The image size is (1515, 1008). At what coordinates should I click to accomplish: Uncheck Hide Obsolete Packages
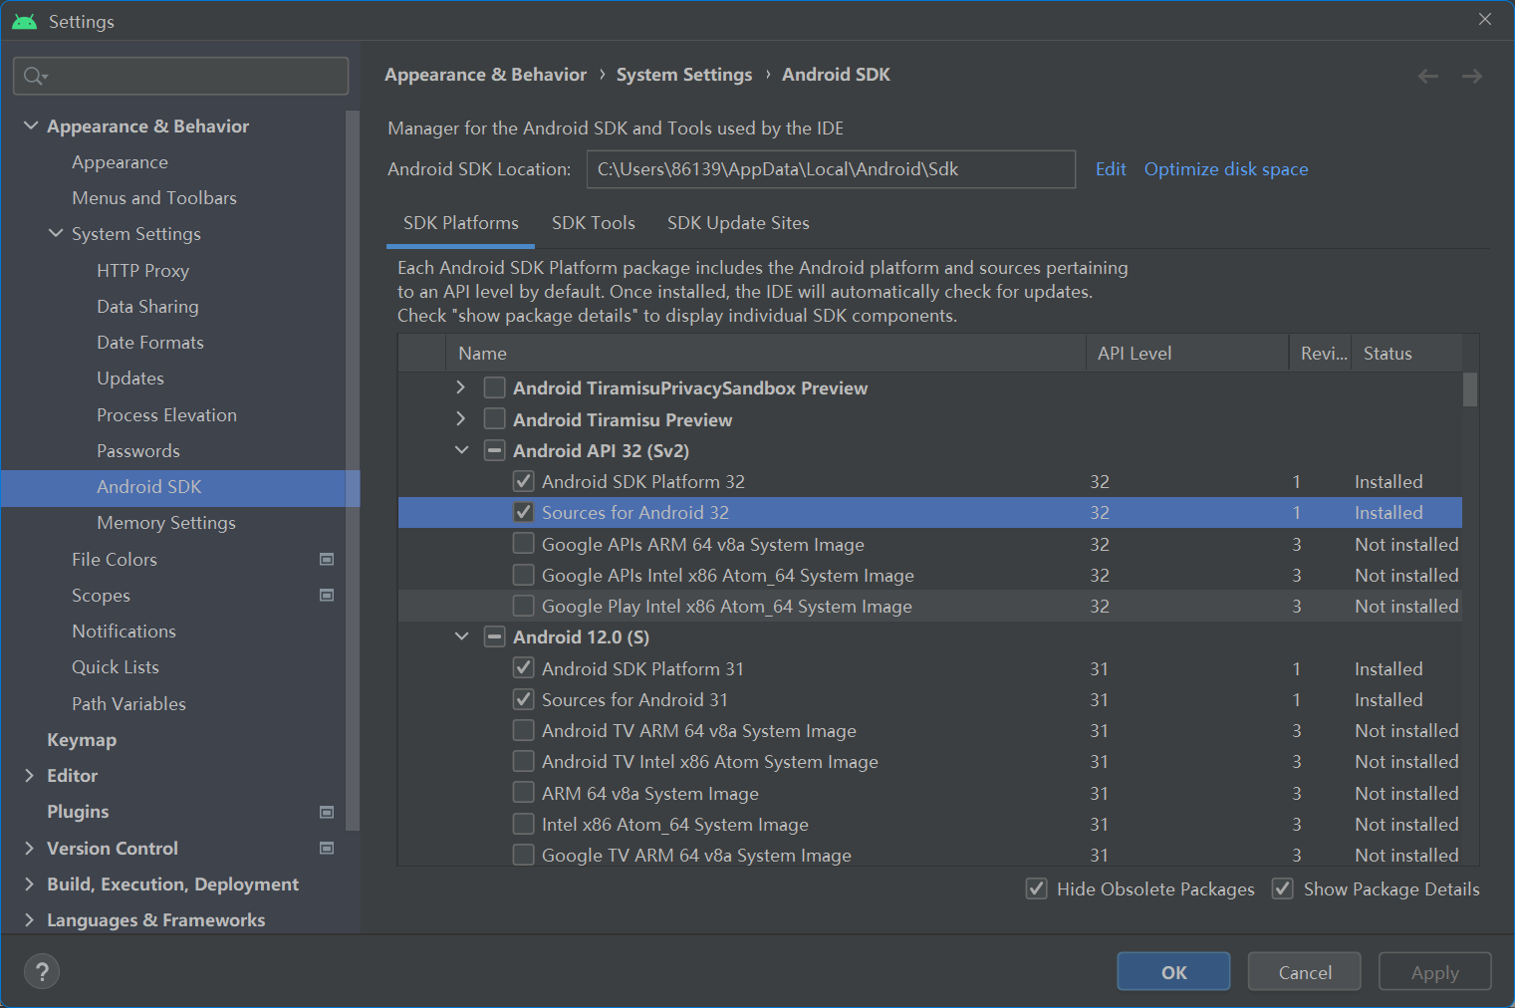tap(1037, 888)
